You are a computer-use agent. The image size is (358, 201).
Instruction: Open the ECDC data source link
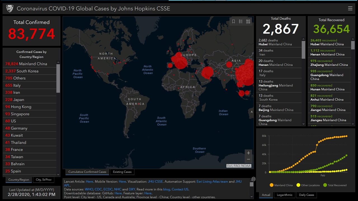click(x=108, y=189)
